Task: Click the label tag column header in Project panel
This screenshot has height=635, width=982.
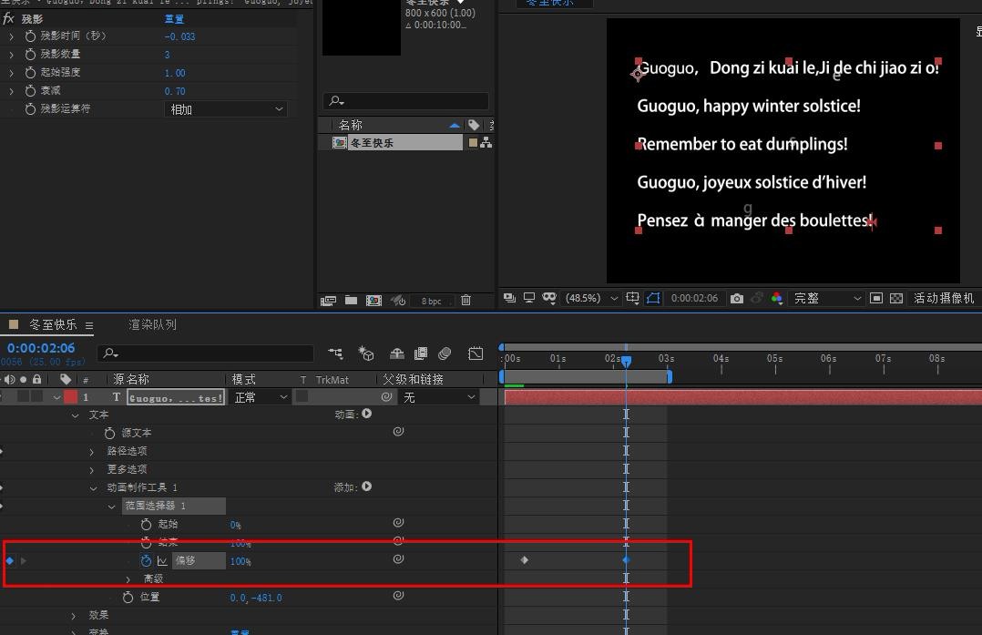Action: 474,125
